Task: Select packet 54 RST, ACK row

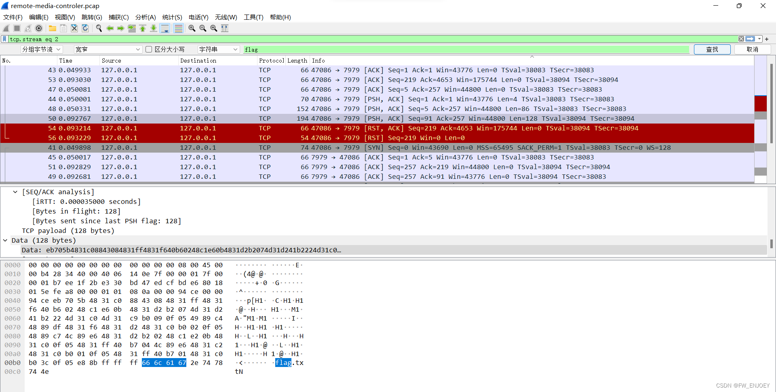Action: tap(377, 128)
